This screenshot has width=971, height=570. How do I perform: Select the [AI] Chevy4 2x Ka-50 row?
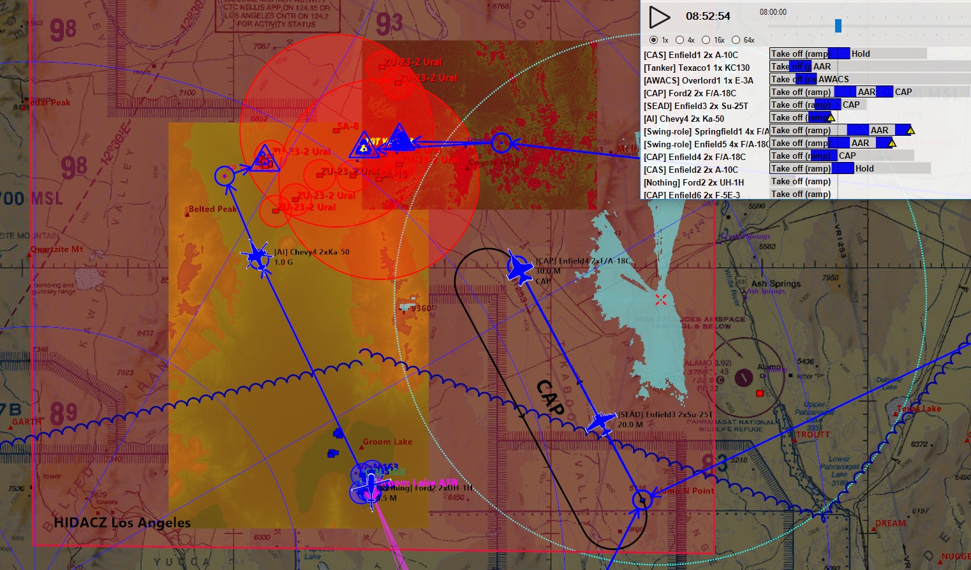(x=684, y=119)
